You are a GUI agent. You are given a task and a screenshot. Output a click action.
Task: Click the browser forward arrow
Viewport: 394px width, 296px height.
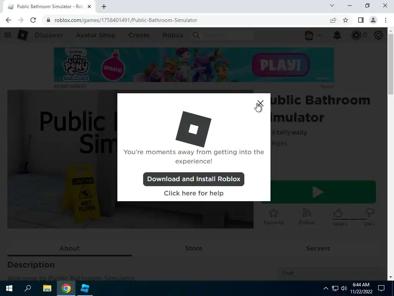[x=21, y=20]
